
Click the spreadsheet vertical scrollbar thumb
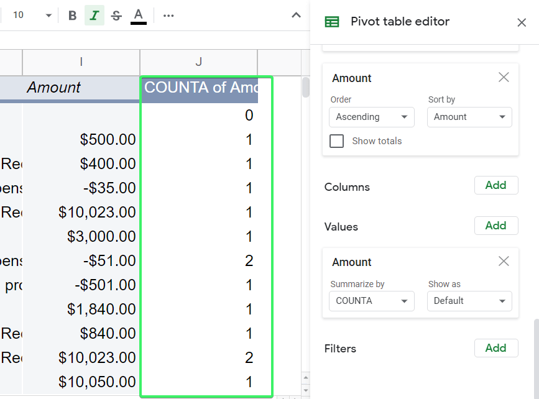pyautogui.click(x=306, y=87)
